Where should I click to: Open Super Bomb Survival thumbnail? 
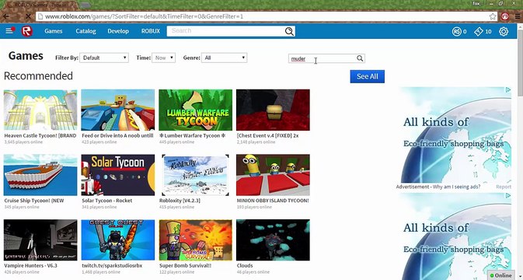196,240
